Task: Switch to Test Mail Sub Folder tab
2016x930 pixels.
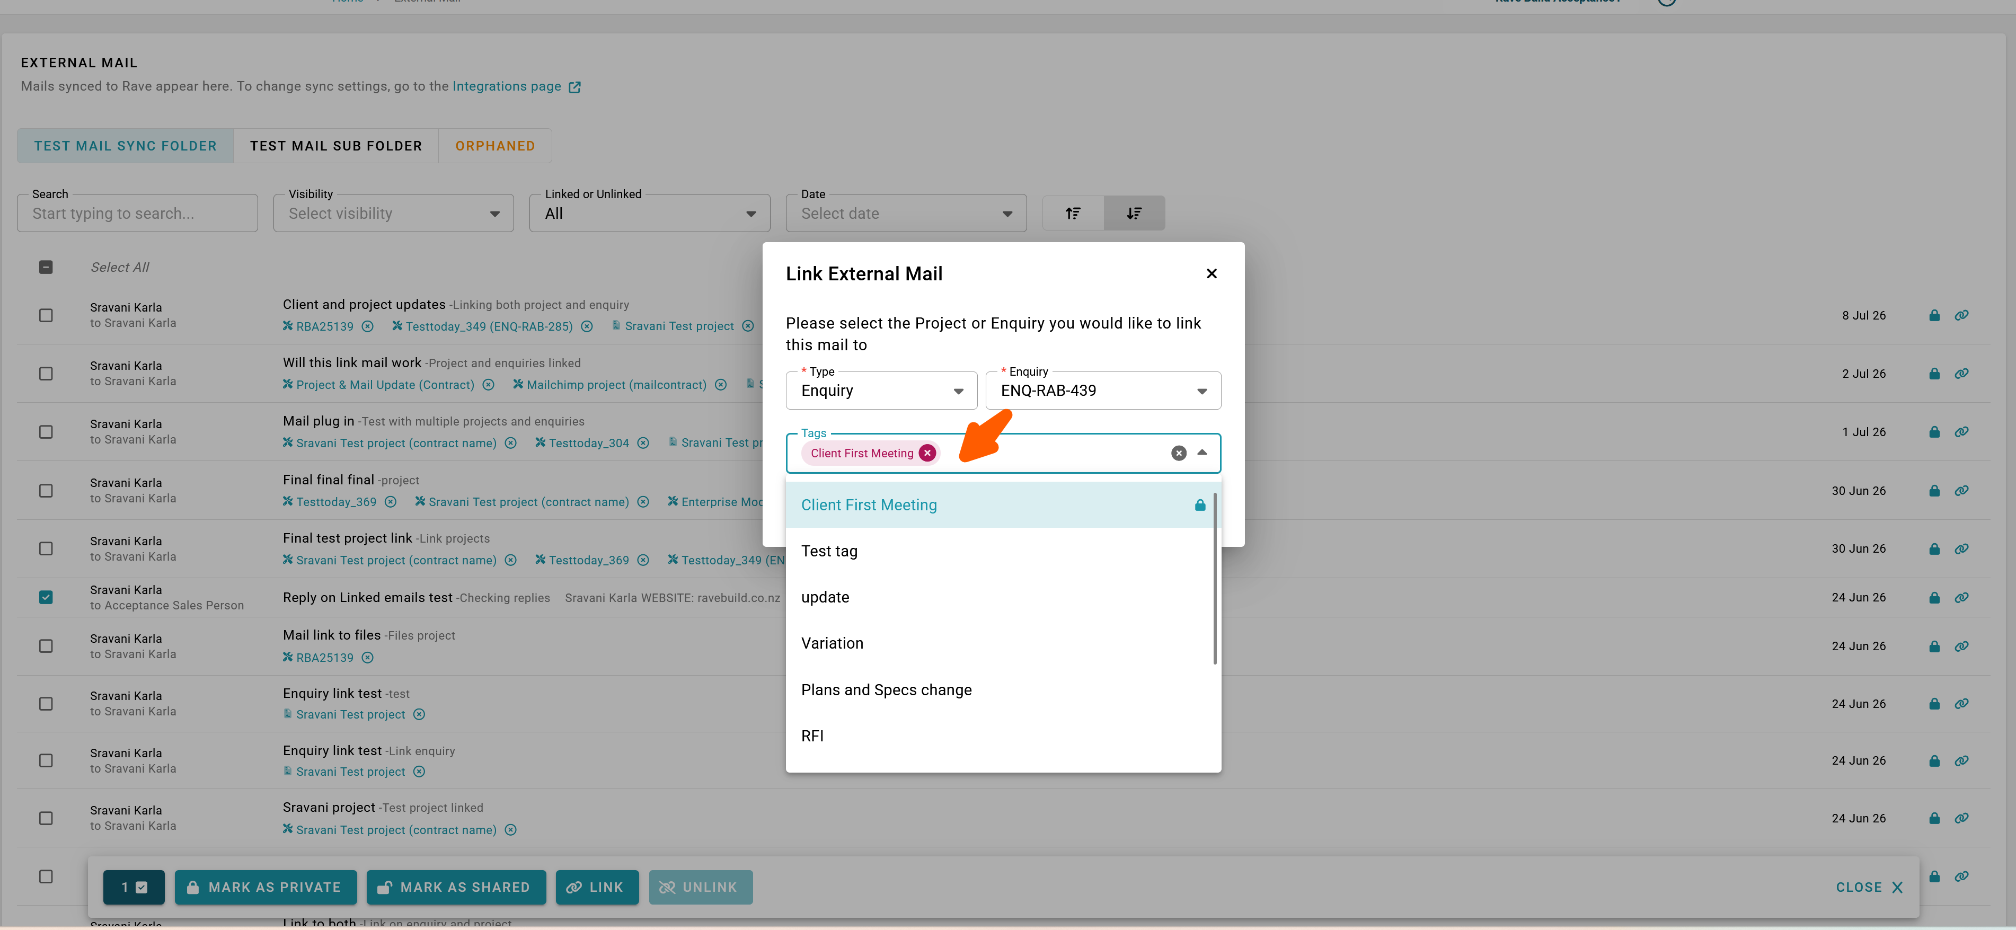Action: pyautogui.click(x=336, y=146)
